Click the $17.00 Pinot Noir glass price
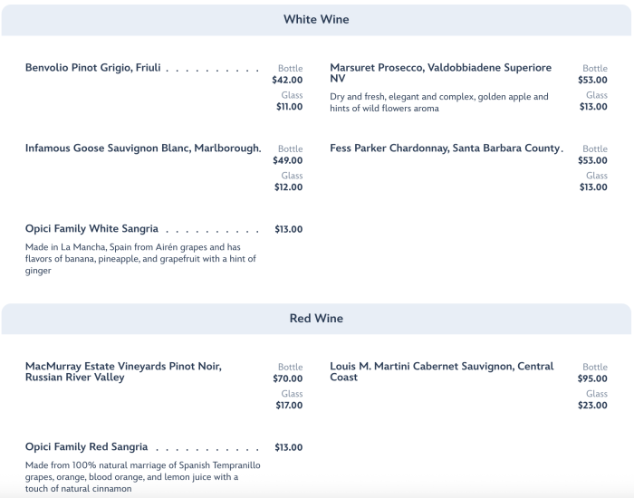The width and height of the screenshot is (634, 498). tap(289, 406)
